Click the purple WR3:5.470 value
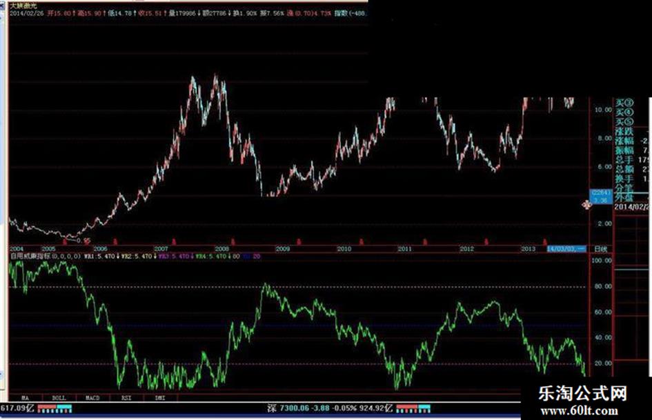 pyautogui.click(x=174, y=257)
